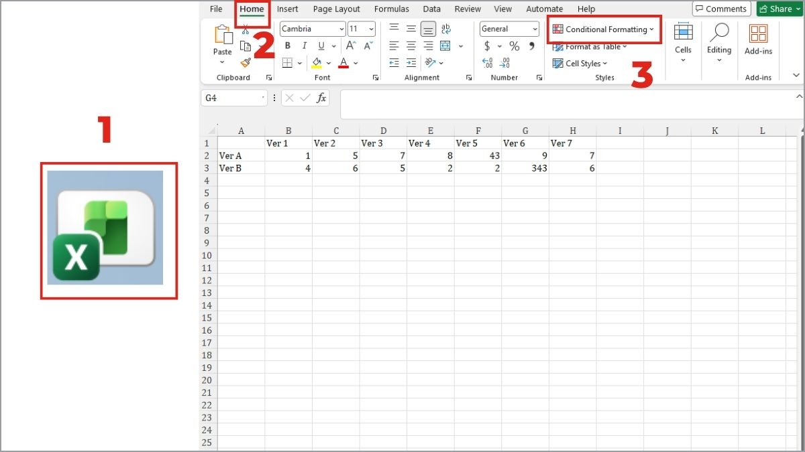Select cell containing 343
This screenshot has height=452, width=805.
[525, 168]
